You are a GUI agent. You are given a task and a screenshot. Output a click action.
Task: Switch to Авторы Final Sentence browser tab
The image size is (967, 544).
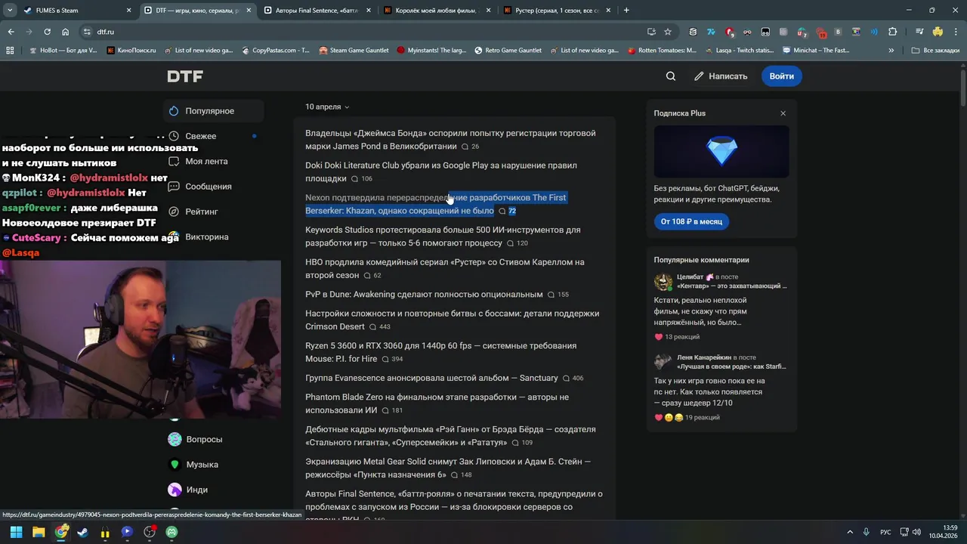coord(317,11)
